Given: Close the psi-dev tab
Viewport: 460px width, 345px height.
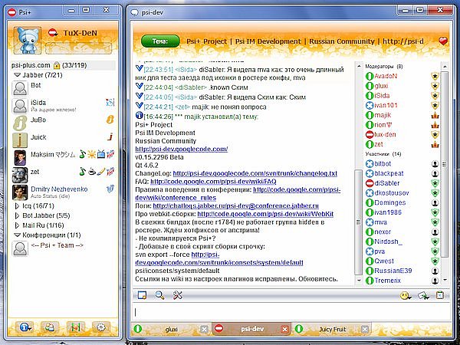Looking at the screenshot, I should tap(284, 329).
